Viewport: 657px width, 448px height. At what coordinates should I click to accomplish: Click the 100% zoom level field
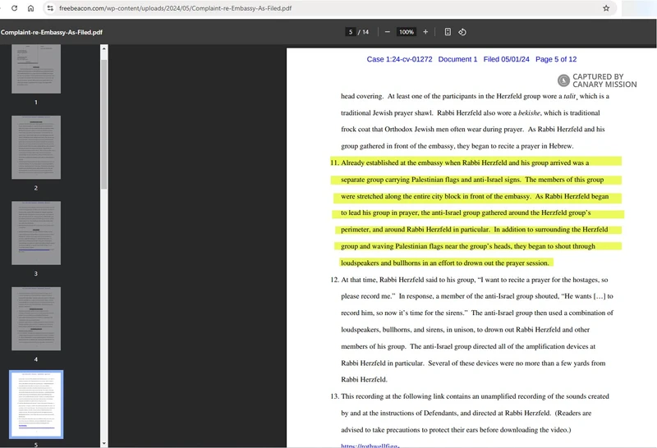[406, 32]
